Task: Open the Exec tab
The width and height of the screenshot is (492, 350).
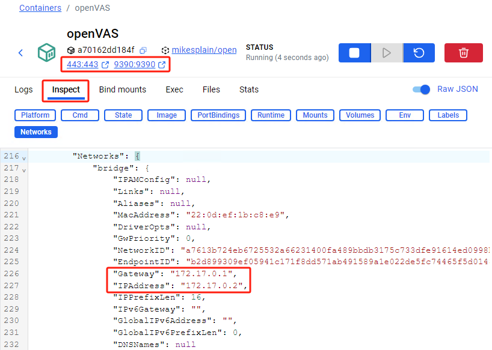Action: click(174, 89)
